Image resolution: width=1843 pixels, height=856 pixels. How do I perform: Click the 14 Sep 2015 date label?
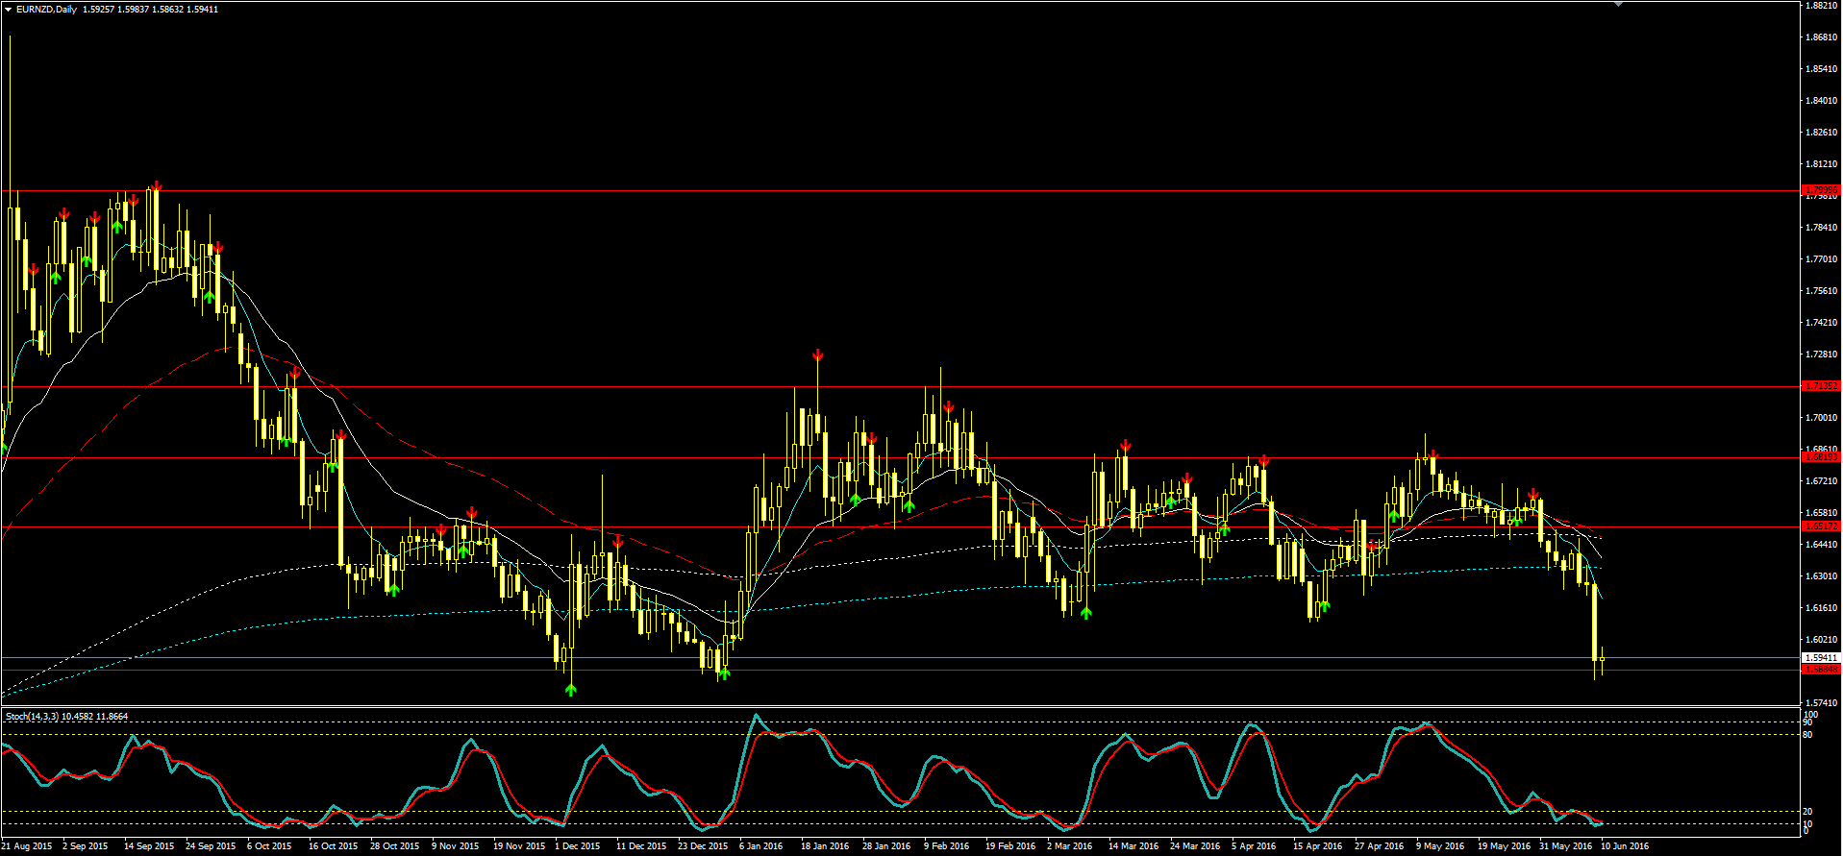149,846
